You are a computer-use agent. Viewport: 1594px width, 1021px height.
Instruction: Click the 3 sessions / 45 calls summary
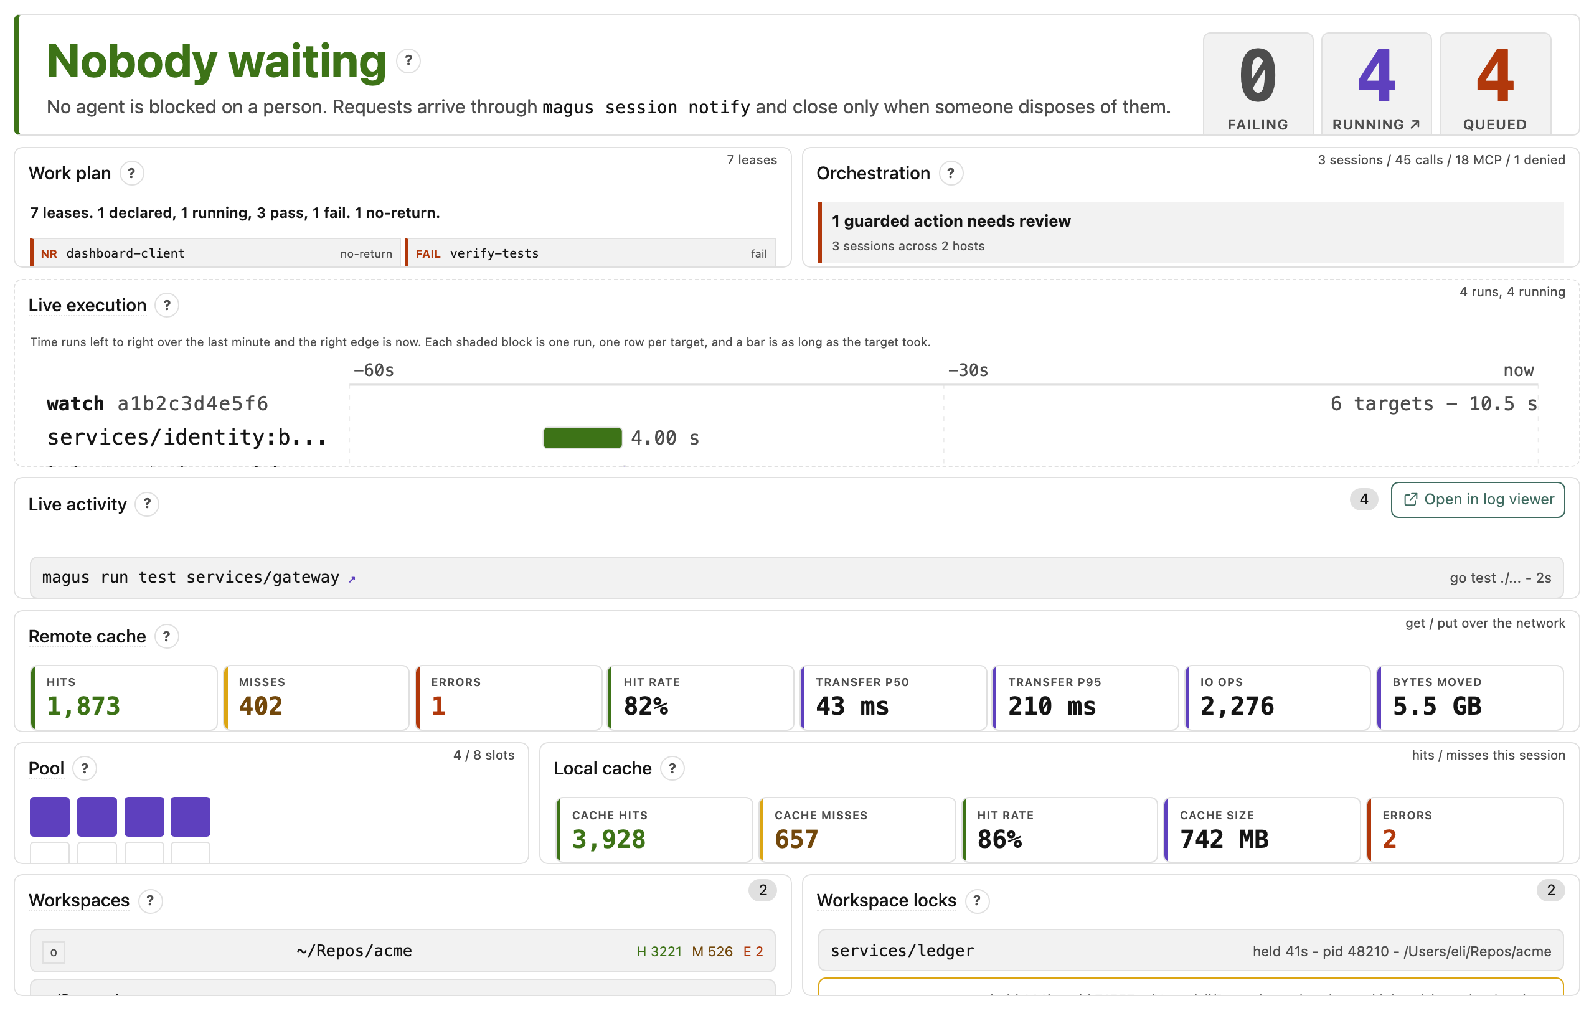coord(1441,160)
